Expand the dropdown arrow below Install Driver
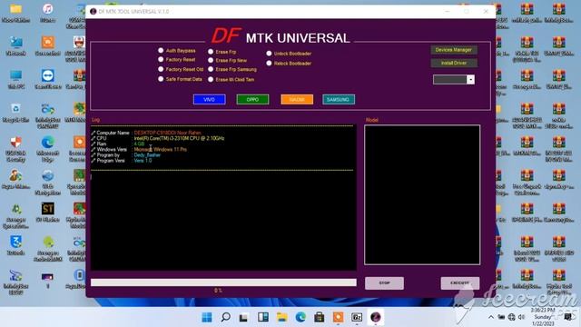This screenshot has width=581, height=327. coord(470,80)
